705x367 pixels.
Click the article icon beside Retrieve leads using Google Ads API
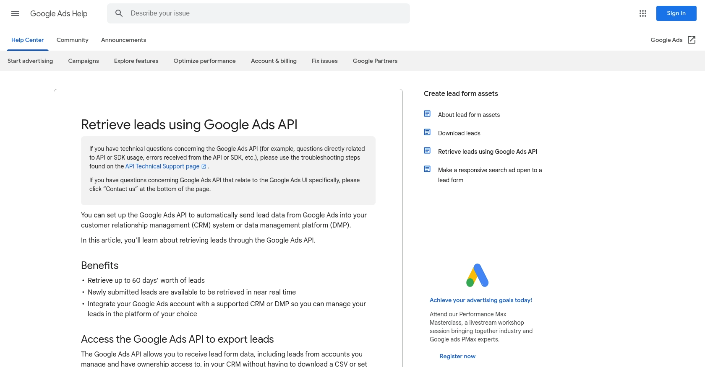coord(427,150)
